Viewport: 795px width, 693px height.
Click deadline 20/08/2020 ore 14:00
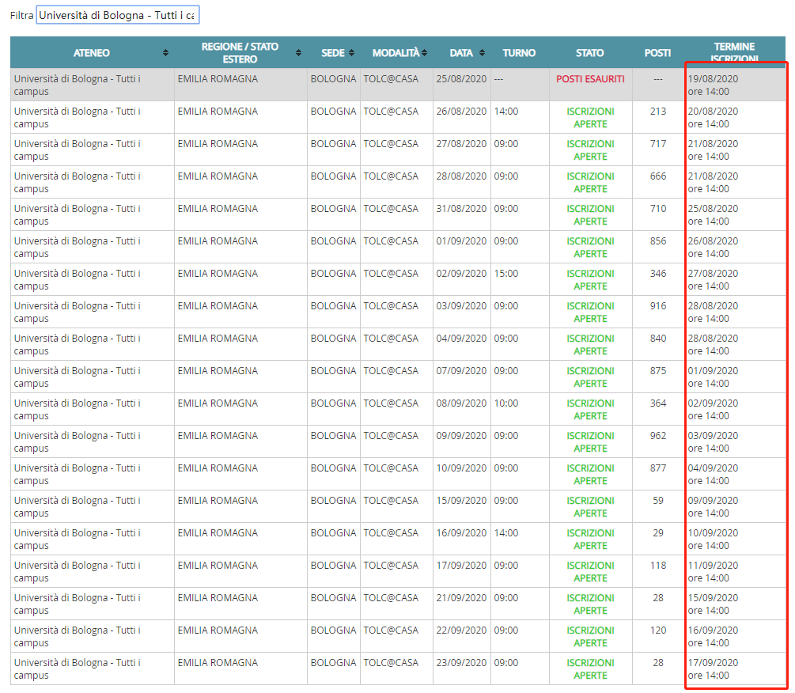713,118
